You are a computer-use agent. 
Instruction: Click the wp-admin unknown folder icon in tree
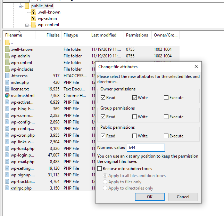33,18
